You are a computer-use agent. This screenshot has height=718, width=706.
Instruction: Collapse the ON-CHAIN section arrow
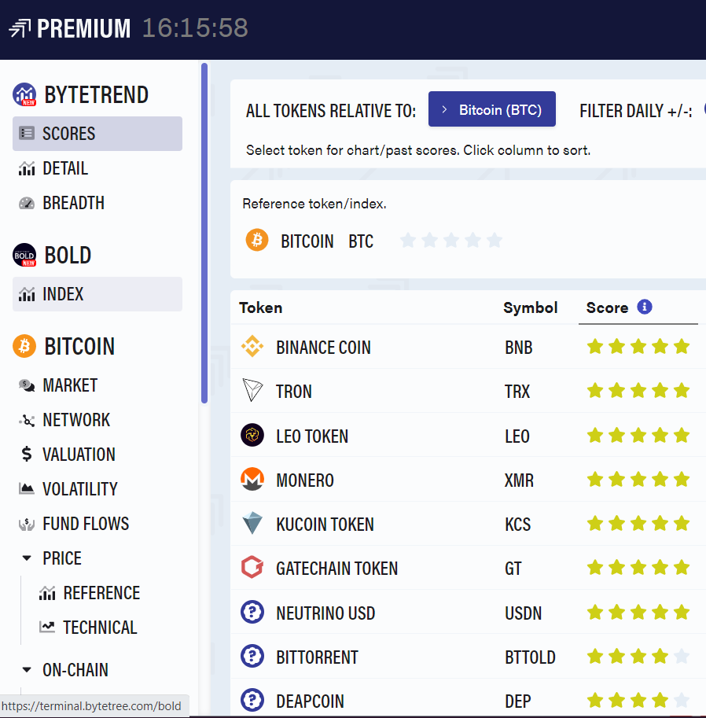pyautogui.click(x=27, y=670)
